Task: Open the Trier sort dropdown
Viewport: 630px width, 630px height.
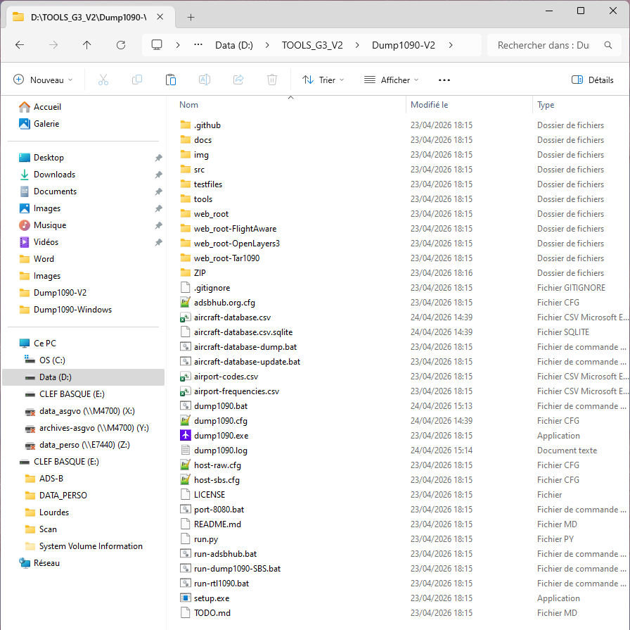Action: [x=323, y=80]
